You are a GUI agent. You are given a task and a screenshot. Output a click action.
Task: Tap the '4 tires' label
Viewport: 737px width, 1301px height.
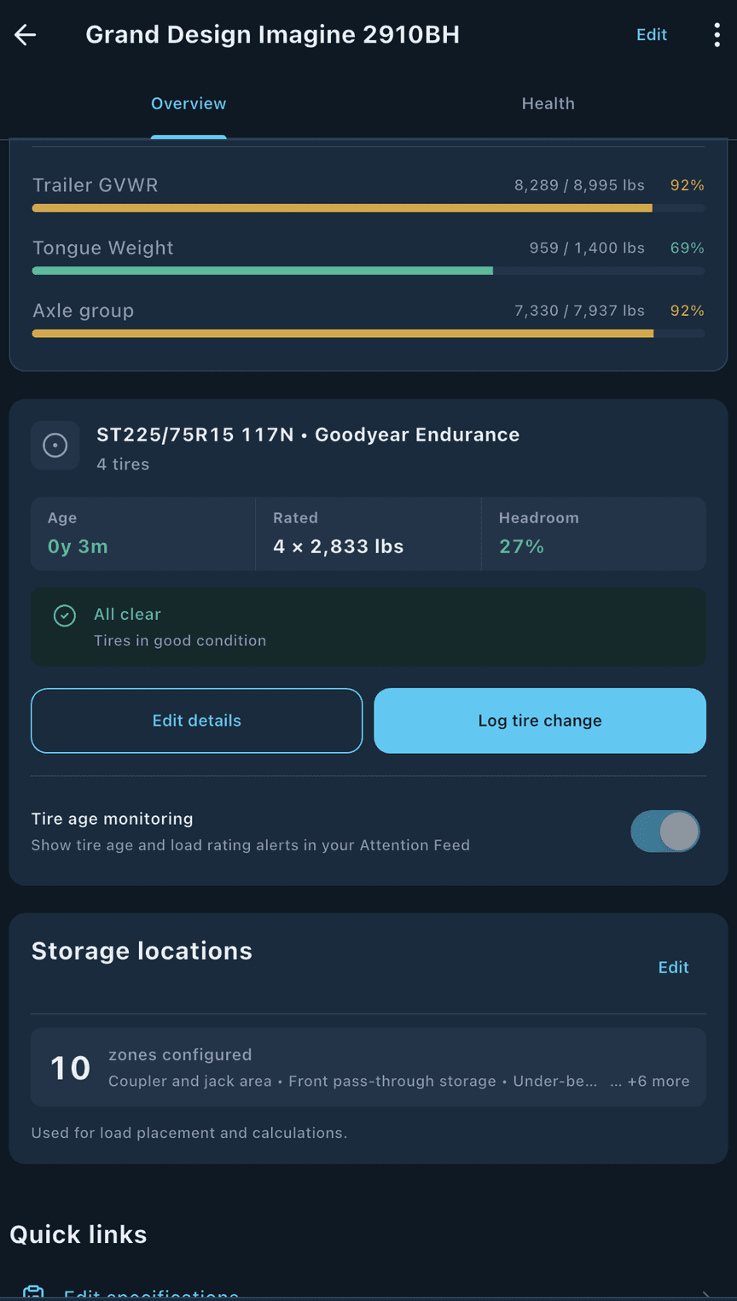(123, 464)
